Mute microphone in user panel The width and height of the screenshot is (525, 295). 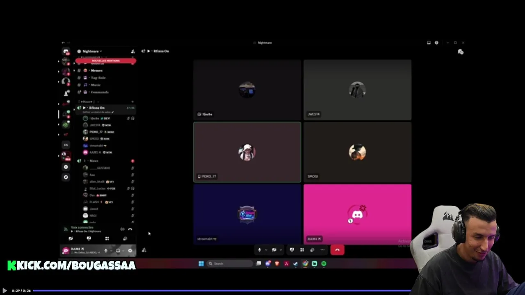tap(106, 250)
